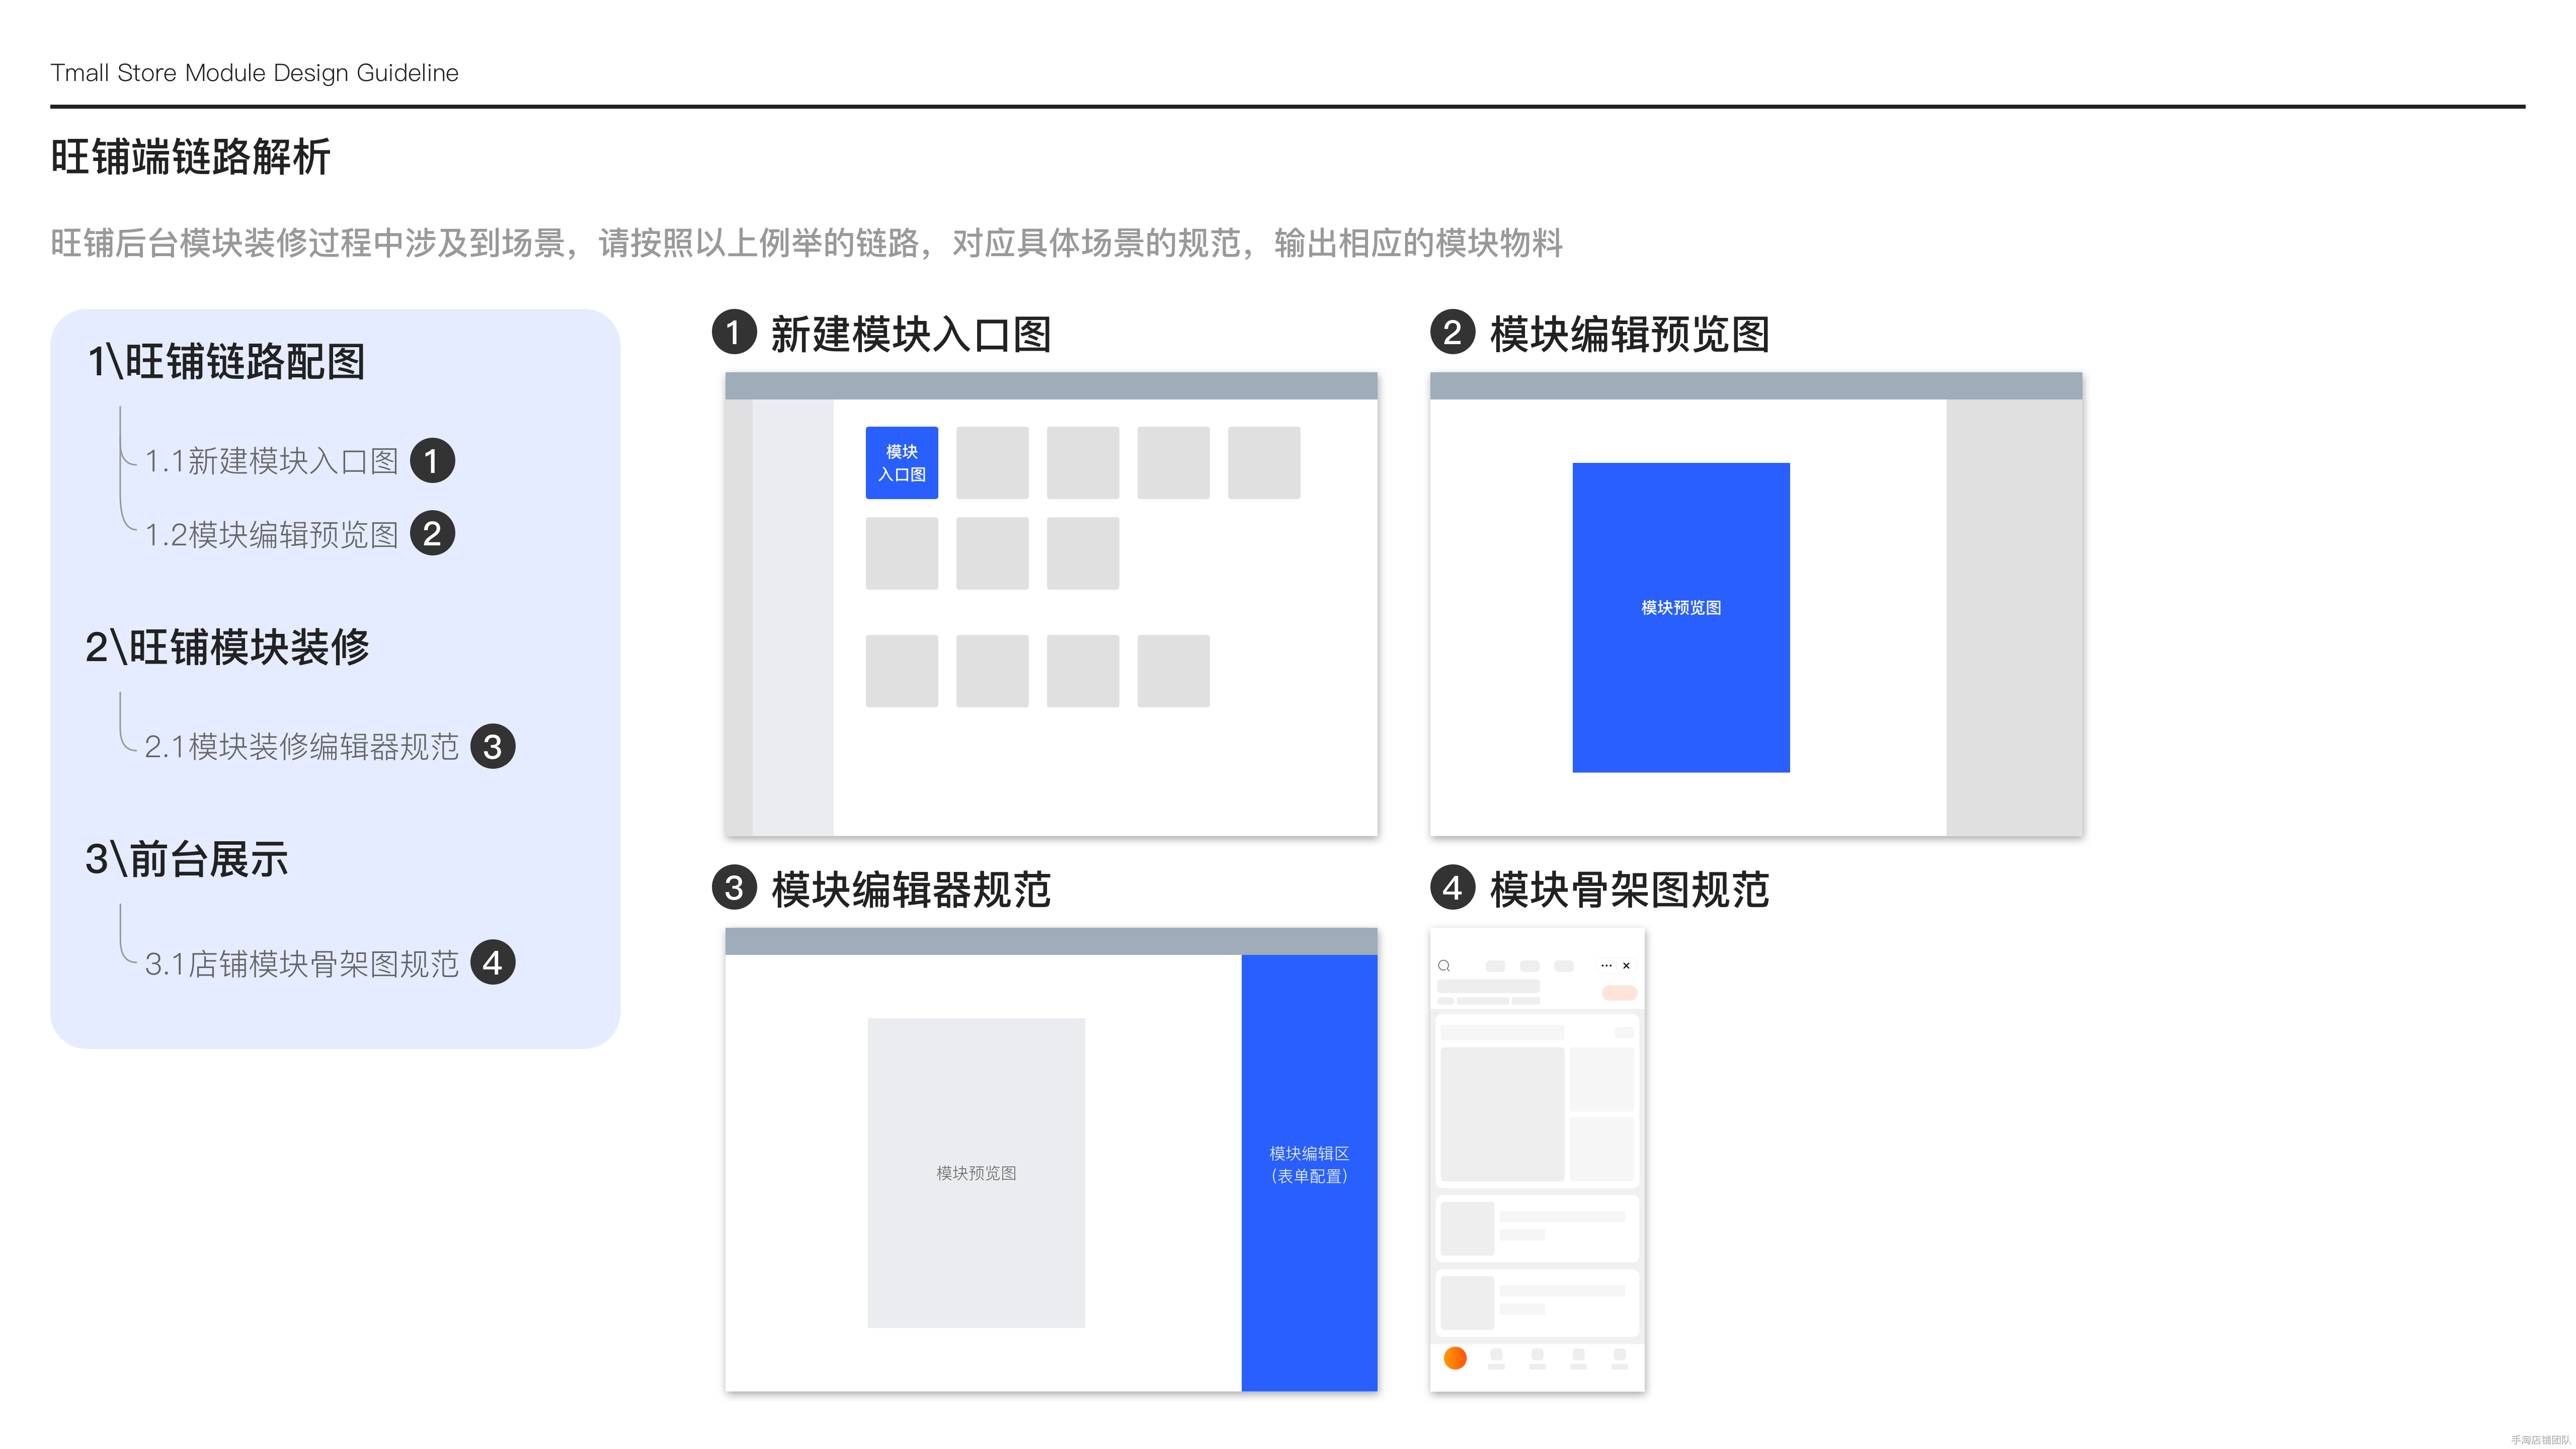Select the blue 模块入口图 tile
The height and width of the screenshot is (1449, 2576).
[x=901, y=462]
